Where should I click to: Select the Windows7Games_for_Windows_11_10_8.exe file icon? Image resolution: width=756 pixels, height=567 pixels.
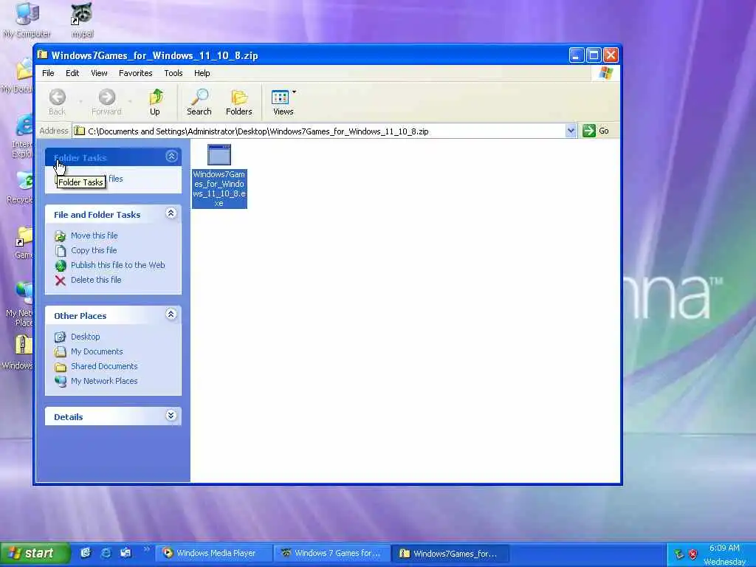point(219,155)
